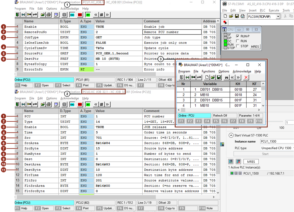
Task: Toggle the green RT filter button in PCU2 window
Action: tap(88, 104)
